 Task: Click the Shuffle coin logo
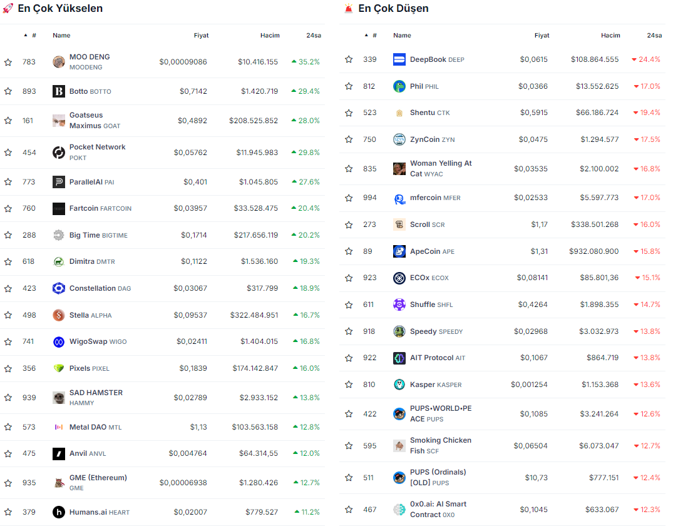tap(399, 305)
